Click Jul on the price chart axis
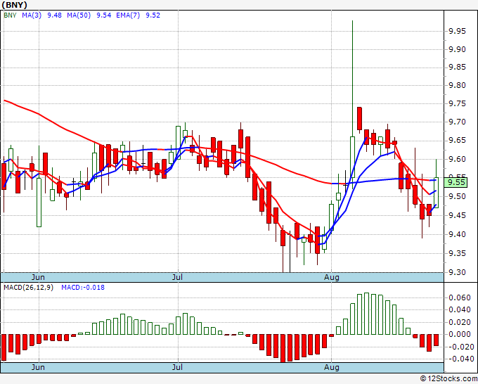This screenshot has width=478, height=384. pos(177,277)
